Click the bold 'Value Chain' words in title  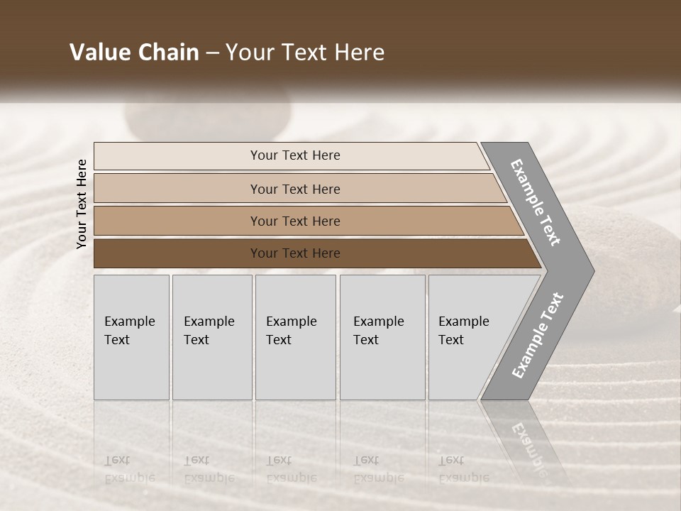click(x=134, y=52)
